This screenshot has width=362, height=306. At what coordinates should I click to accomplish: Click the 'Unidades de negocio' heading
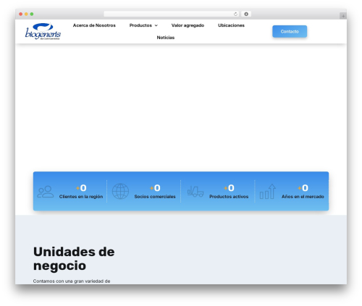[x=74, y=259]
